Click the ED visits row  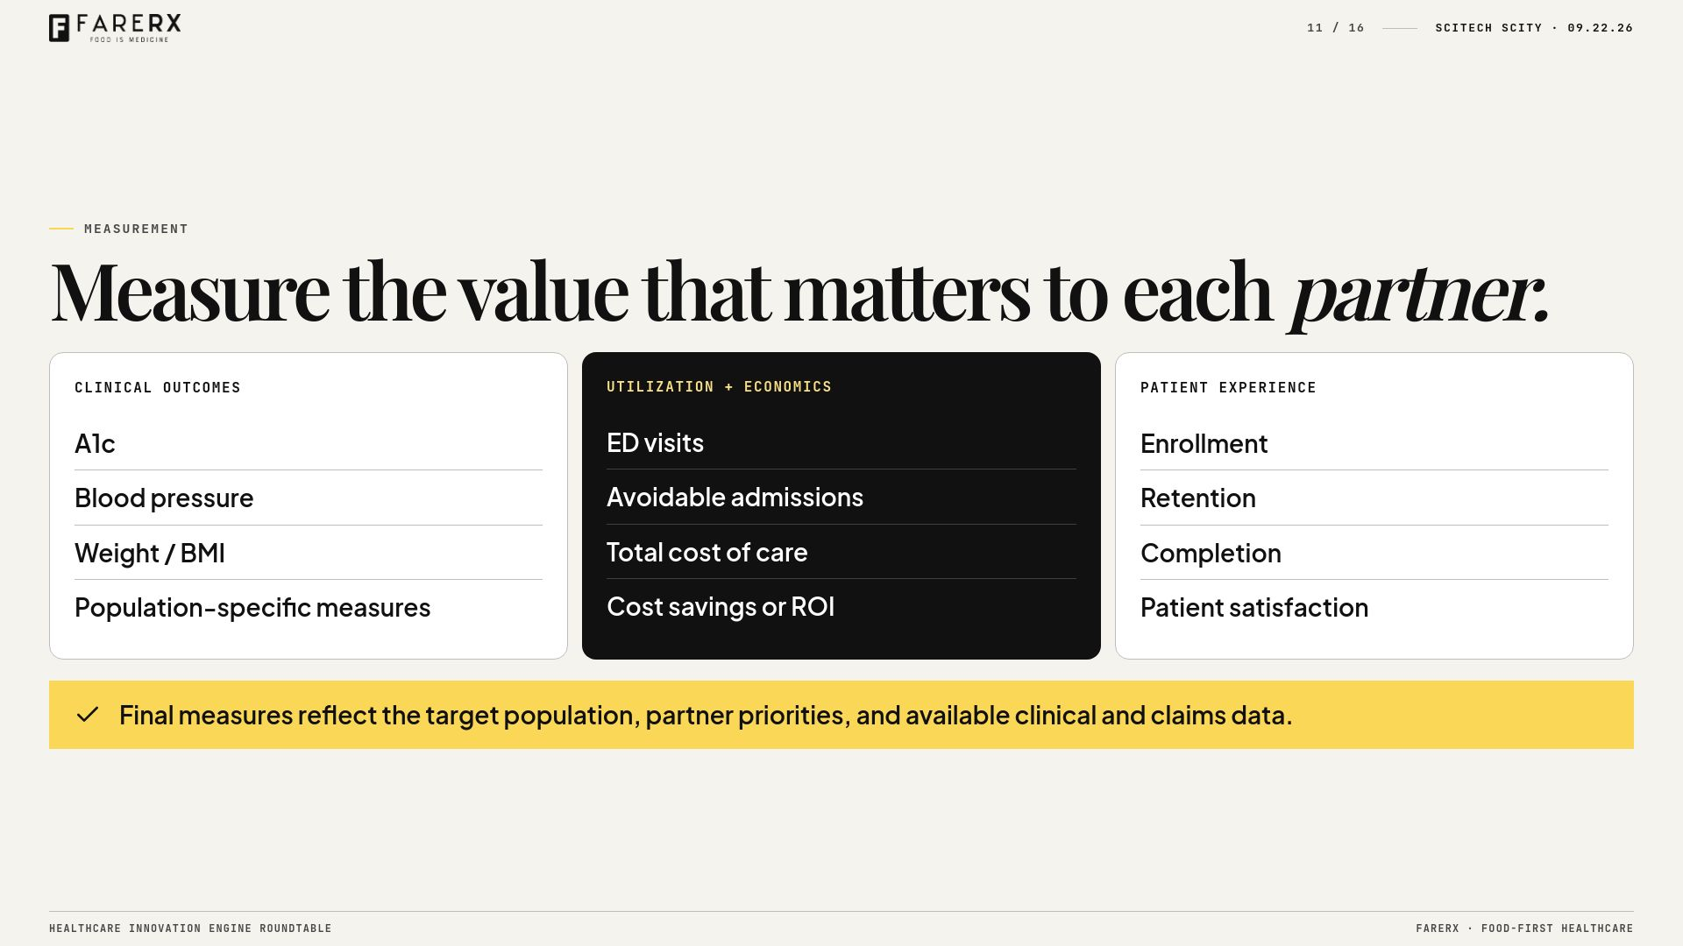(x=841, y=443)
